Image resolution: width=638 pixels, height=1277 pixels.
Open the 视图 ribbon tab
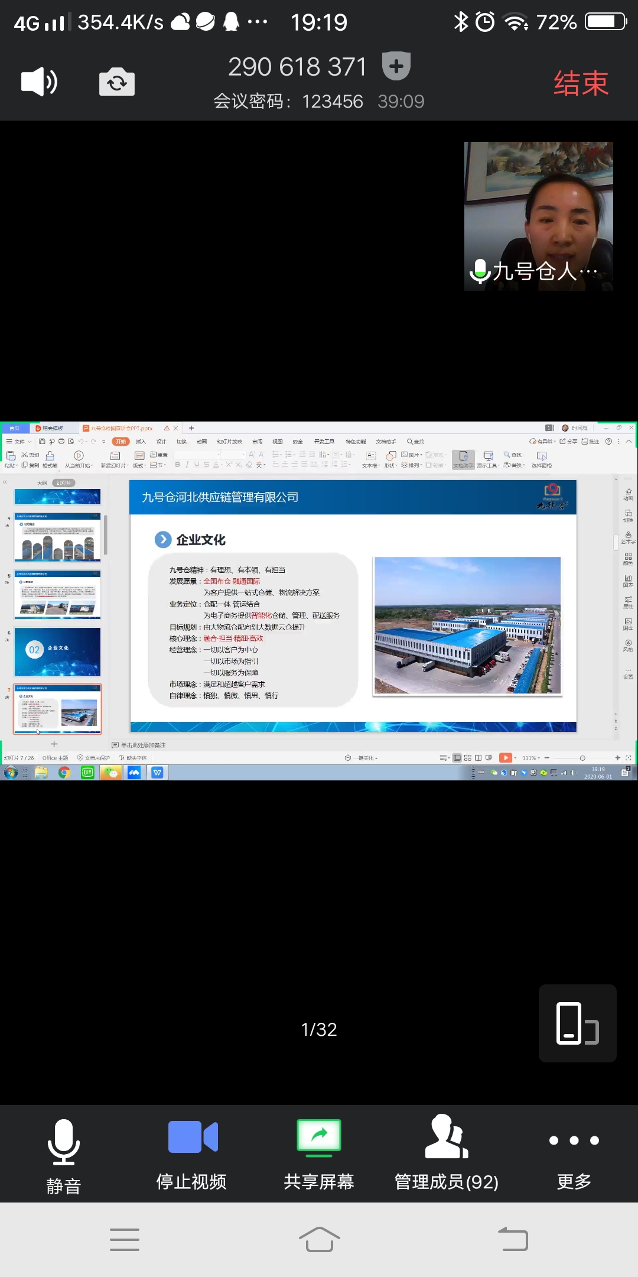coord(278,442)
